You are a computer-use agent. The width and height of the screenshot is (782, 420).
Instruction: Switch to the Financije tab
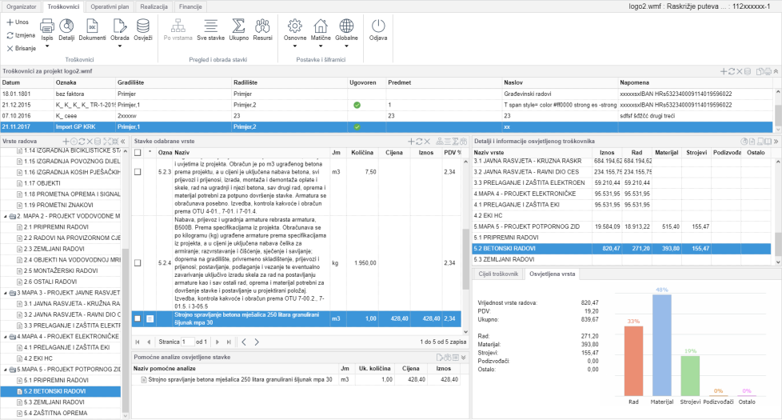pyautogui.click(x=190, y=6)
